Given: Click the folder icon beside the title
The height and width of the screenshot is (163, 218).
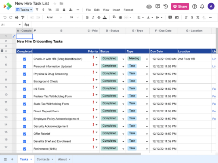Looking at the screenshot, I should [61, 4].
